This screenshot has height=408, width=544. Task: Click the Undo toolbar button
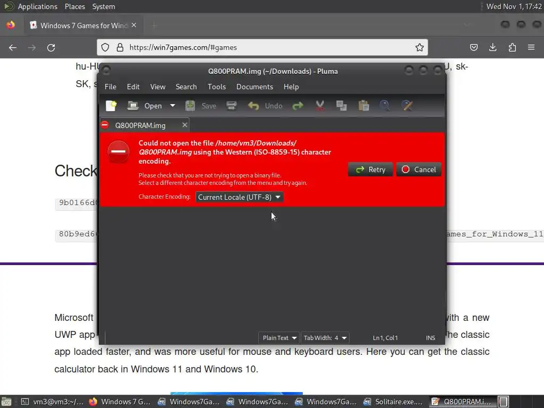pos(266,106)
